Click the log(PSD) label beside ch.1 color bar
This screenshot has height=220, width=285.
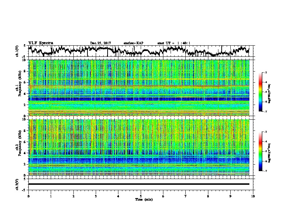[x=270, y=93]
